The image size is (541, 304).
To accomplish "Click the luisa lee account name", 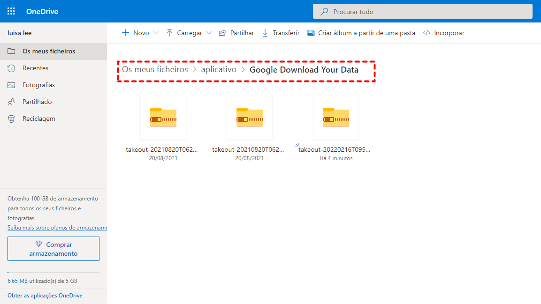I will pos(20,33).
